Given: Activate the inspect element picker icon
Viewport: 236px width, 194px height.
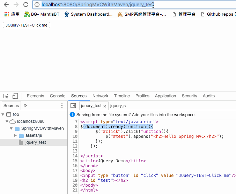Looking at the screenshot, I should [6, 96].
